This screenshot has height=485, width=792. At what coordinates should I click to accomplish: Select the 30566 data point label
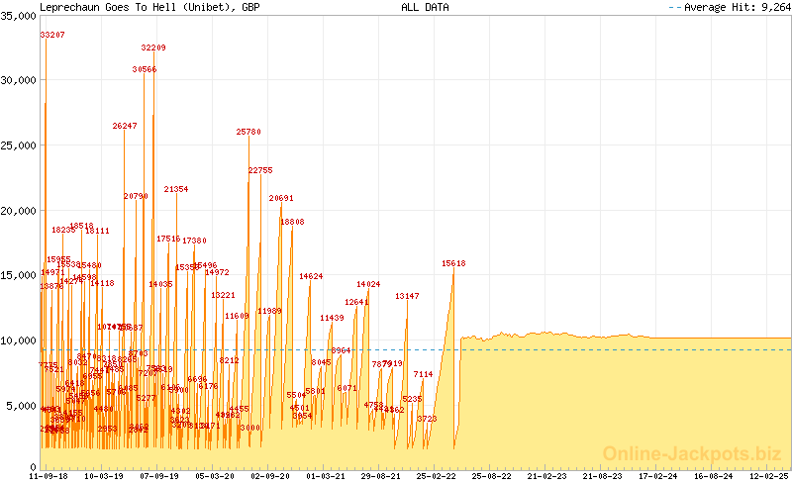point(144,69)
